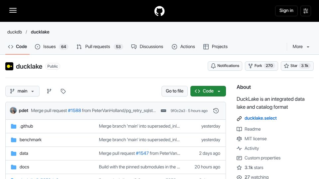Click the ducklake repository avatar
This screenshot has width=319, height=179.
point(9,66)
